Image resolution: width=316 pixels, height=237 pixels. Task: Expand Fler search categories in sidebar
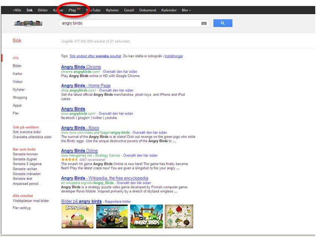click(16, 113)
